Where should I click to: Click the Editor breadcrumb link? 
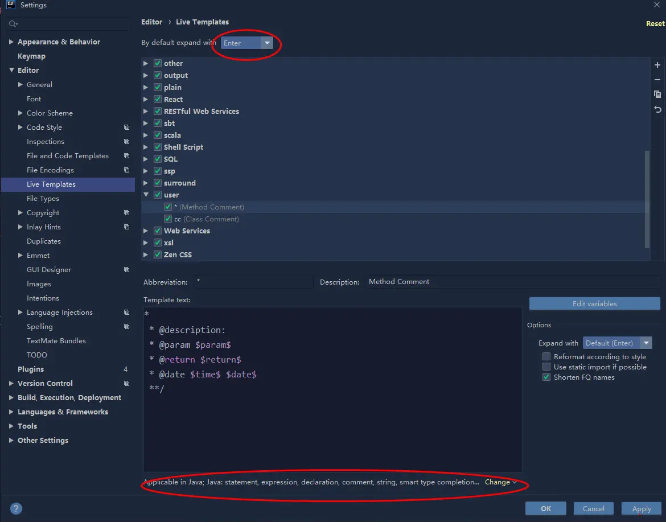tap(151, 22)
